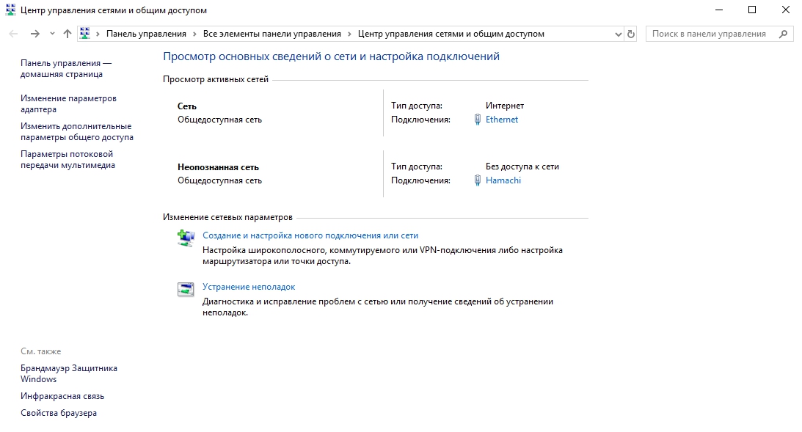Select Панель управления breadcrumb item

coord(146,34)
